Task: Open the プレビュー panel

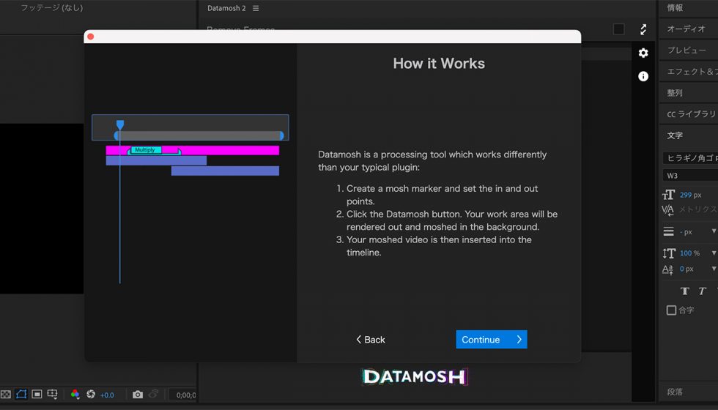Action: [688, 51]
